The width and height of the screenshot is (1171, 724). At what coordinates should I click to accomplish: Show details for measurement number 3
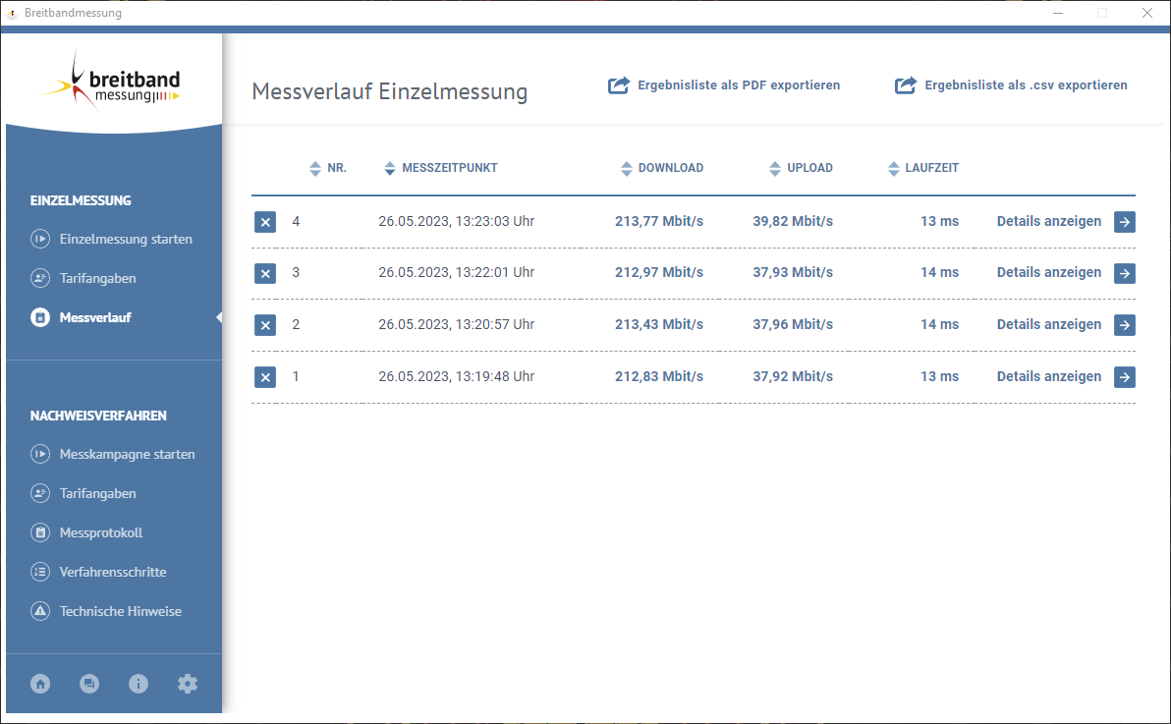coord(1048,273)
